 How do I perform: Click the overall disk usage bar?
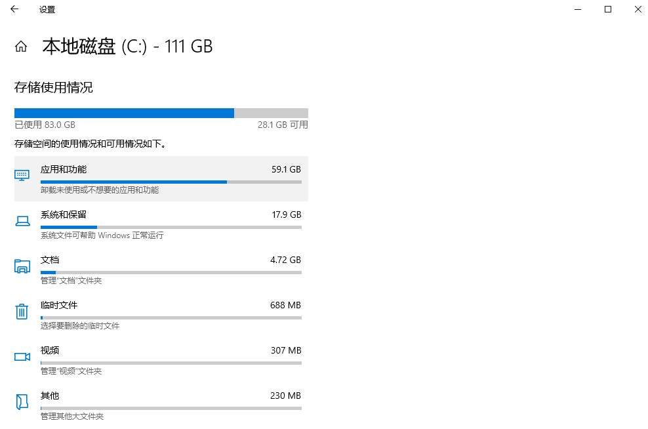pyautogui.click(x=161, y=113)
